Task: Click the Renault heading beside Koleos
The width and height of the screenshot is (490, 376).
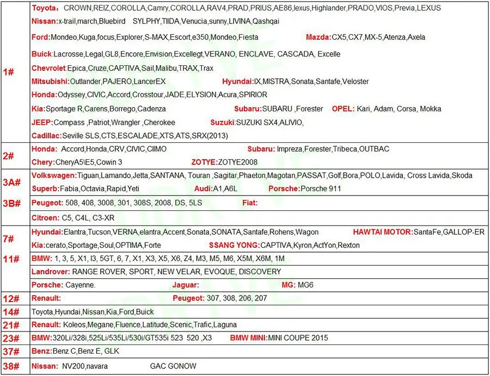Action: 46,324
